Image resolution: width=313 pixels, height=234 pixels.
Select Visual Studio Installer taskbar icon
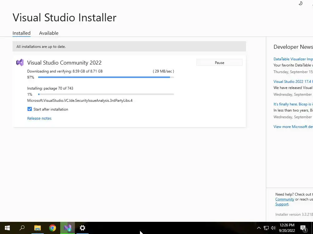[68, 228]
